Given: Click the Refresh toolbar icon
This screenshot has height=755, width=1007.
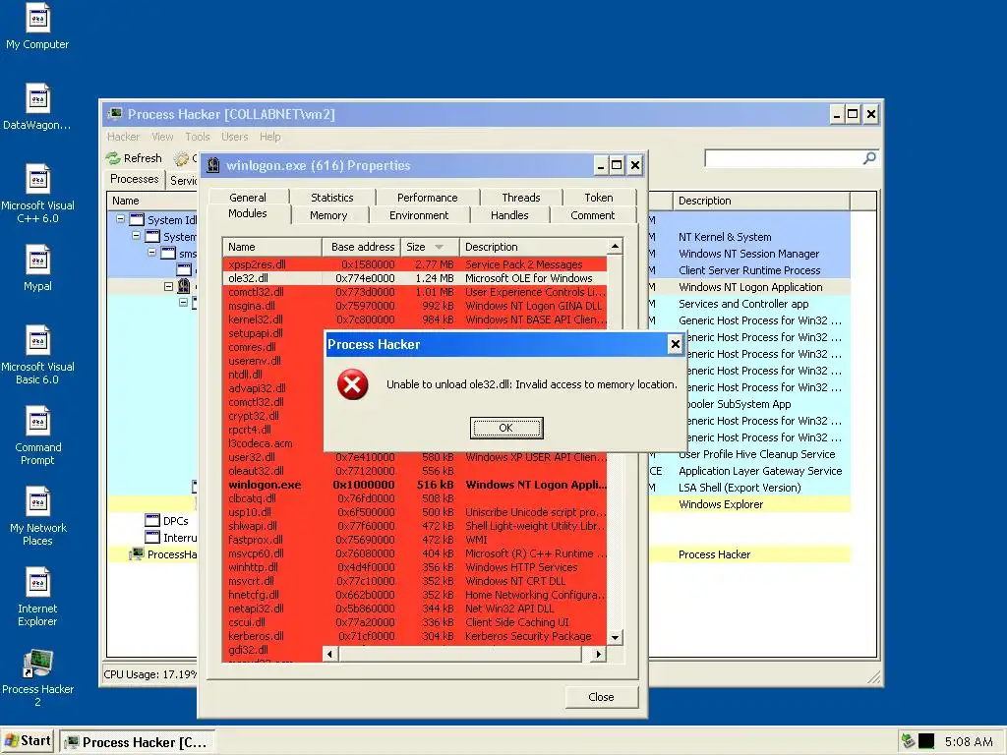Looking at the screenshot, I should (x=114, y=158).
